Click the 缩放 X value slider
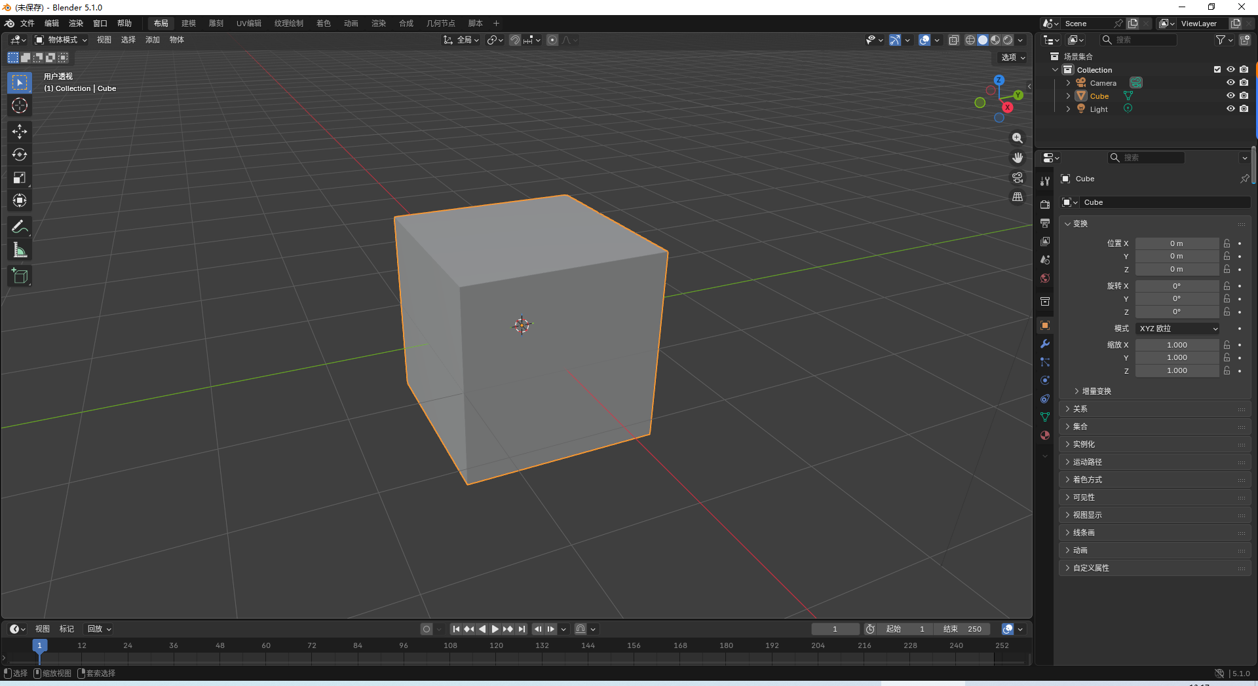This screenshot has width=1258, height=686. (1177, 344)
